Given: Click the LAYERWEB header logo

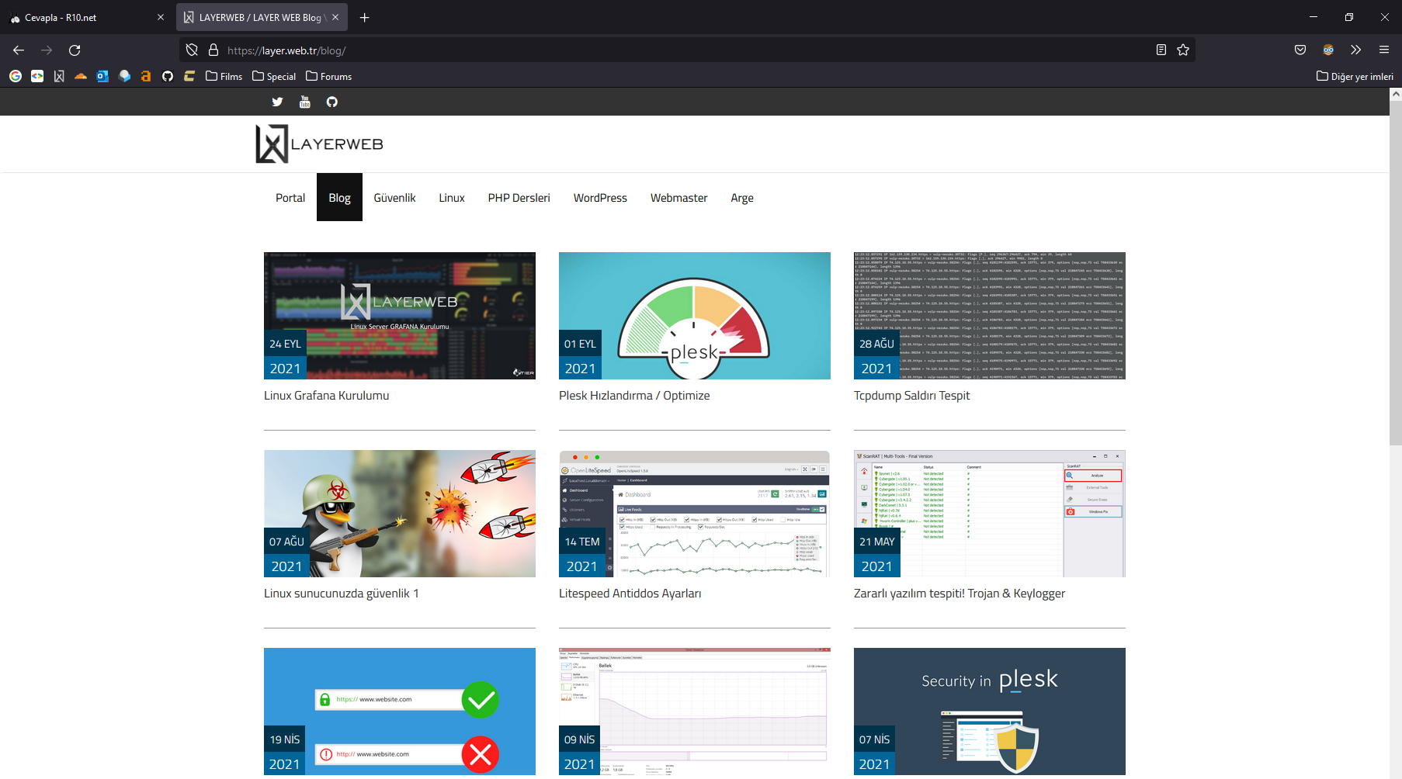Looking at the screenshot, I should click(320, 144).
